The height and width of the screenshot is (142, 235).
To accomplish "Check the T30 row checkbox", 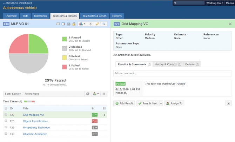I will 6,134.
